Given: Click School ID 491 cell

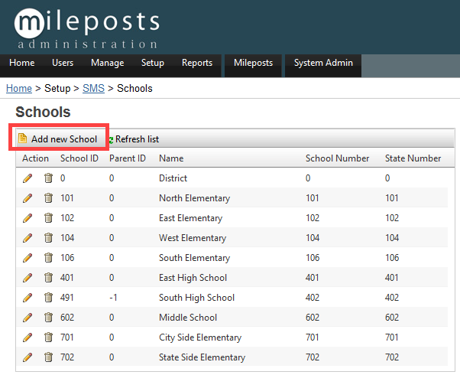Looking at the screenshot, I should [67, 298].
